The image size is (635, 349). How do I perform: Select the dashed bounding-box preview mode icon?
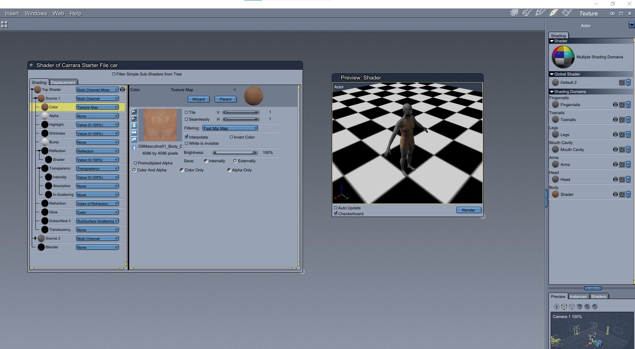click(x=564, y=307)
